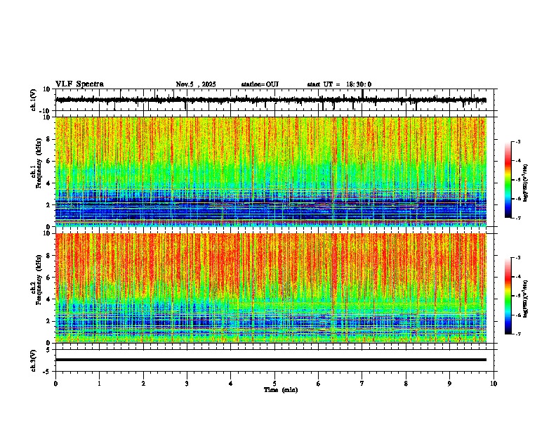
Task: Click the ch.1 (V) waveform trace
Action: coord(271,100)
